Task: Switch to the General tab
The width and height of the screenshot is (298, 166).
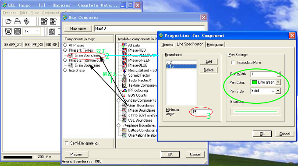Action: click(x=167, y=45)
